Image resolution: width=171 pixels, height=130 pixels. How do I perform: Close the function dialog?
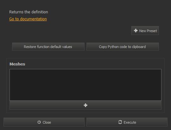click(44, 122)
